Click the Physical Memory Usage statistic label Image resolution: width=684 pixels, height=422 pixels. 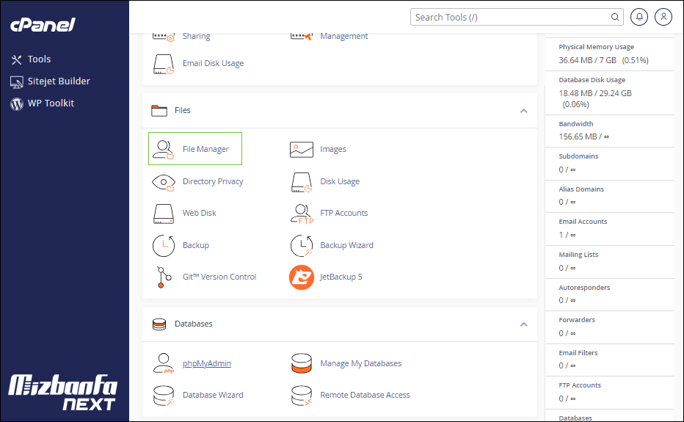597,47
